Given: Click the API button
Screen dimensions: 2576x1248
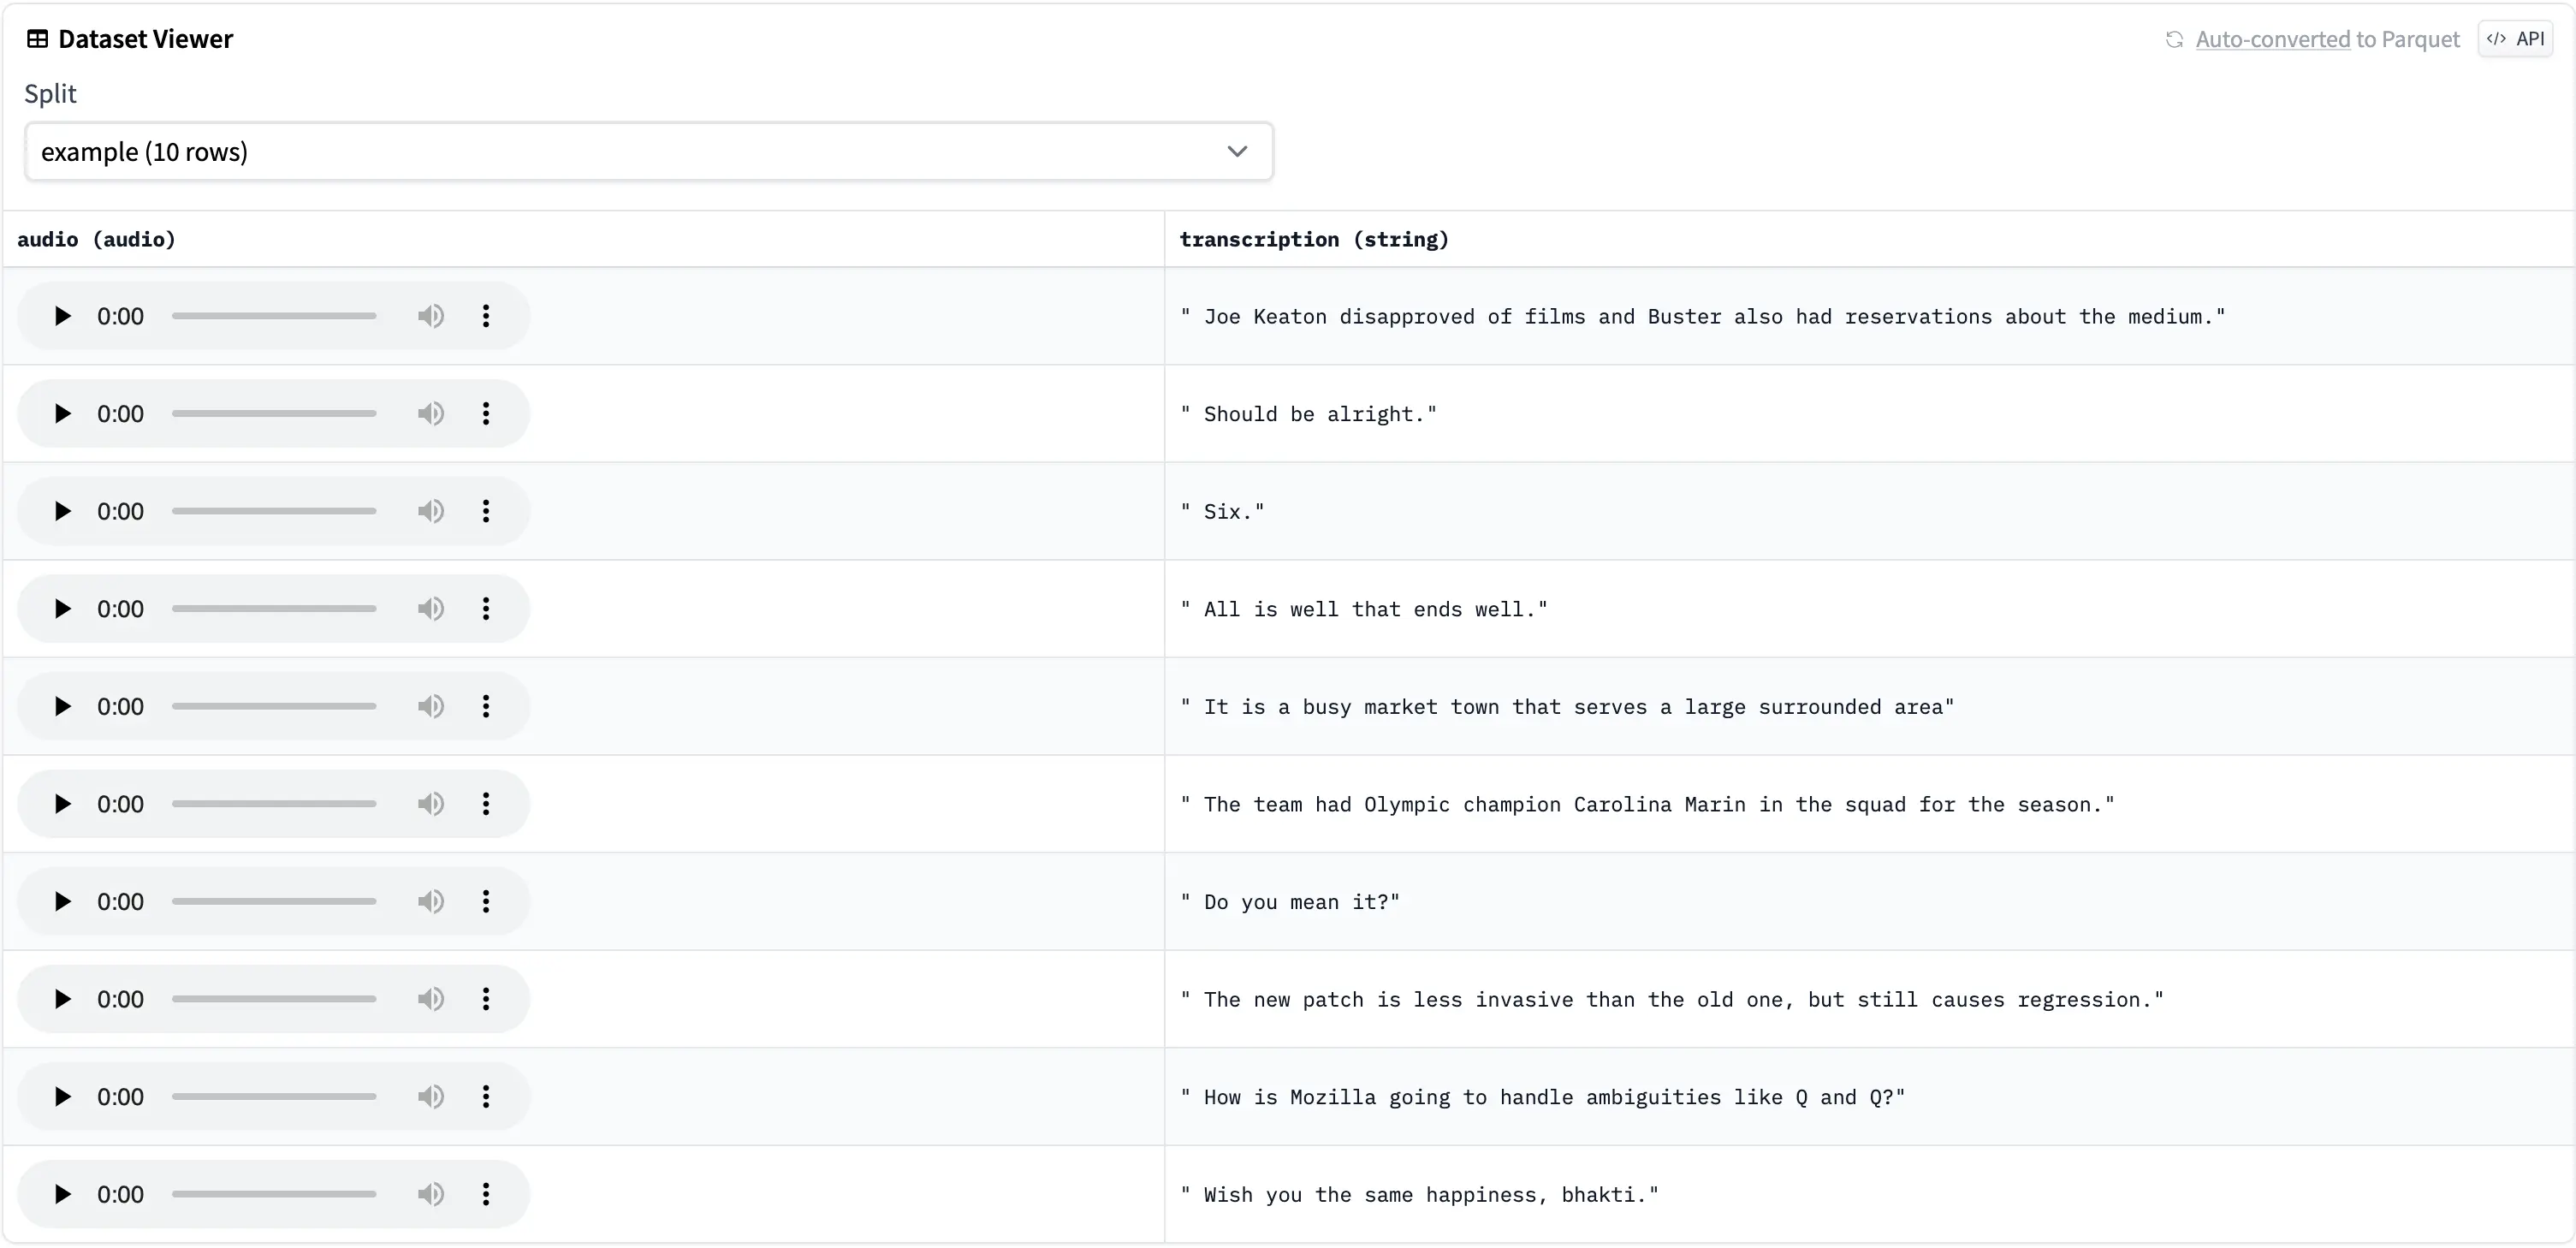Looking at the screenshot, I should click(2515, 38).
